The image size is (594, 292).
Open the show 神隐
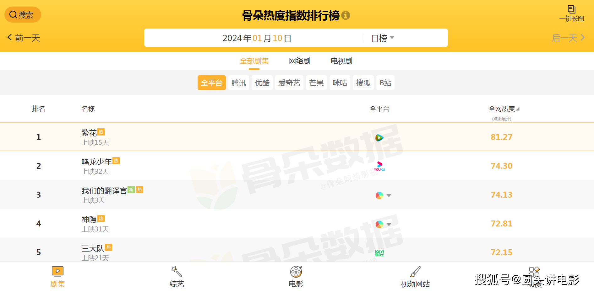tap(89, 220)
